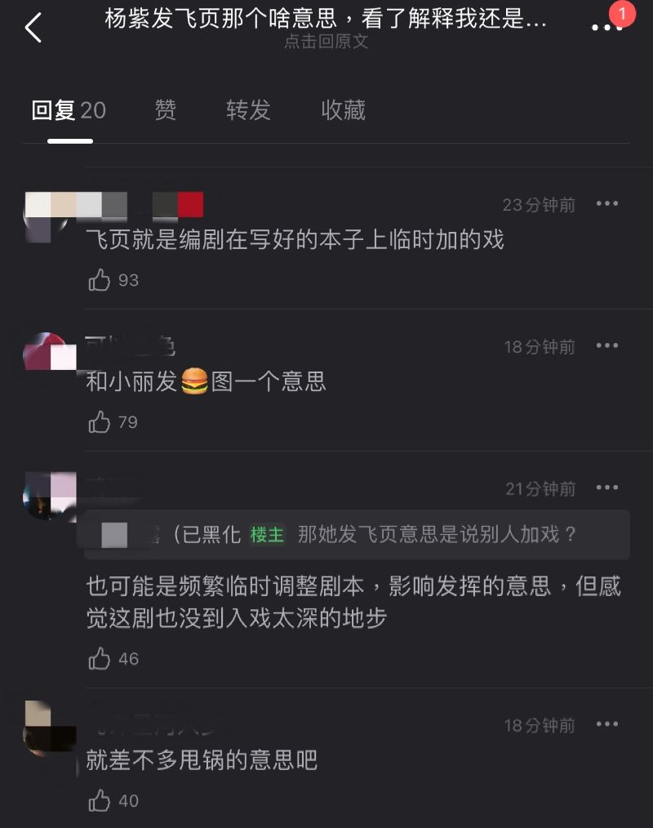Go back using the left arrow
Image resolution: width=653 pixels, height=828 pixels.
[x=33, y=28]
